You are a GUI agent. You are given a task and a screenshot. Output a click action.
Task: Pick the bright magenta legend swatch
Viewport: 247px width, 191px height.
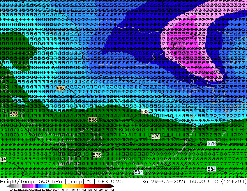pos(31,186)
